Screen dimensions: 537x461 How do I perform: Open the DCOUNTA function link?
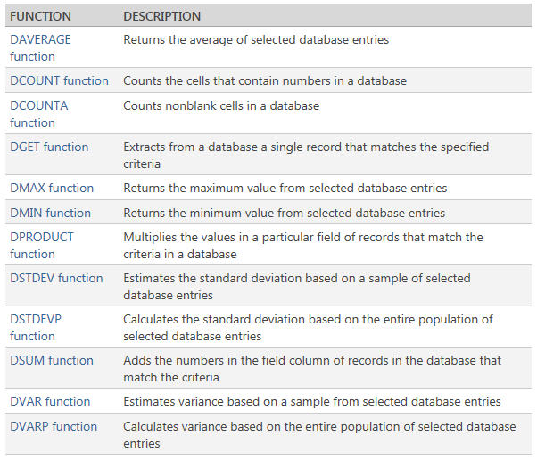(39, 113)
